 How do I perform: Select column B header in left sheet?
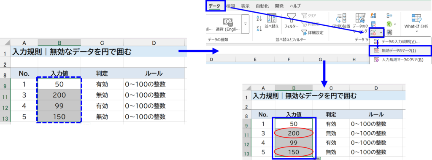click(x=59, y=43)
